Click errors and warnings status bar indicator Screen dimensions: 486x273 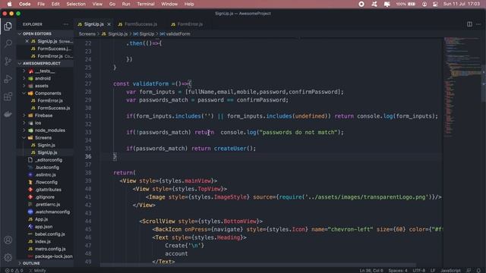point(14,270)
